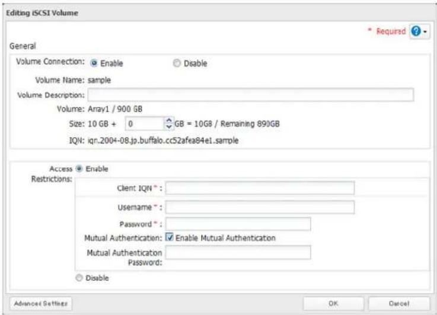
Task: Click the Username field
Action: (x=260, y=208)
